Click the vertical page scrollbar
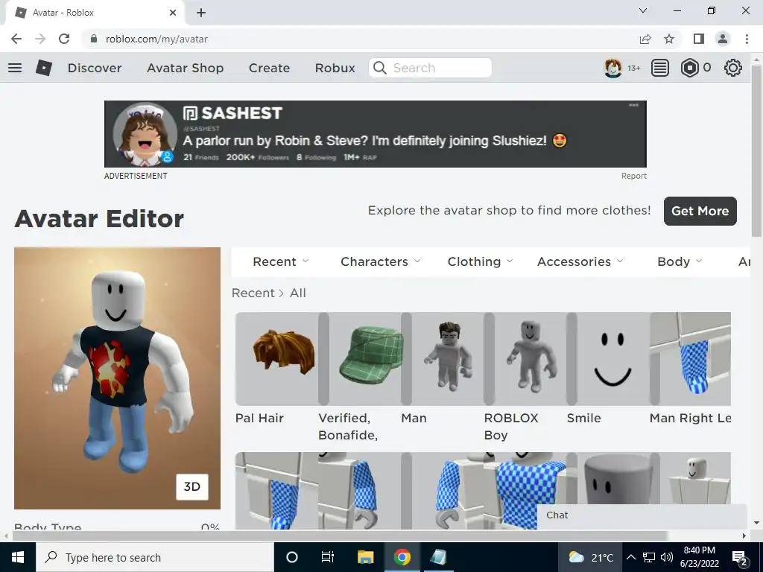Screen dimensions: 763x572 pos(756,150)
